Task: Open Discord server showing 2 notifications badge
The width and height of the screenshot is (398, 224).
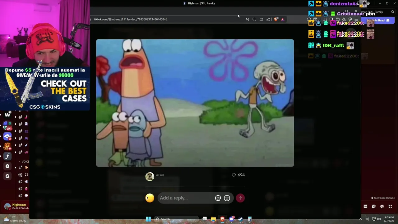Action: coord(7,136)
